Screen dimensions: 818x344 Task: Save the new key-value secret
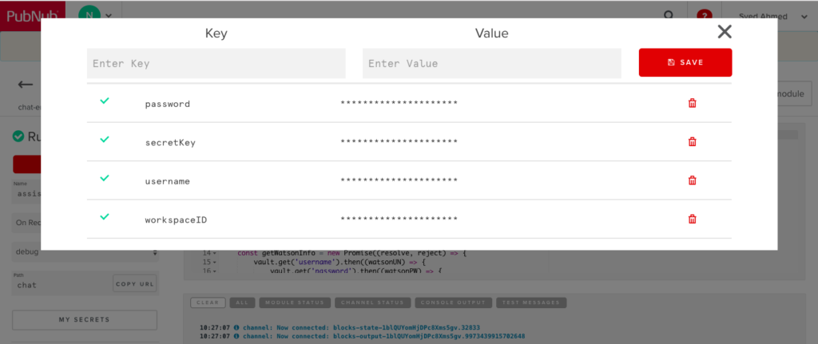pyautogui.click(x=685, y=62)
